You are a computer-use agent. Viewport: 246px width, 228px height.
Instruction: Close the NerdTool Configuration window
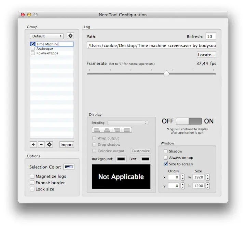(23, 15)
